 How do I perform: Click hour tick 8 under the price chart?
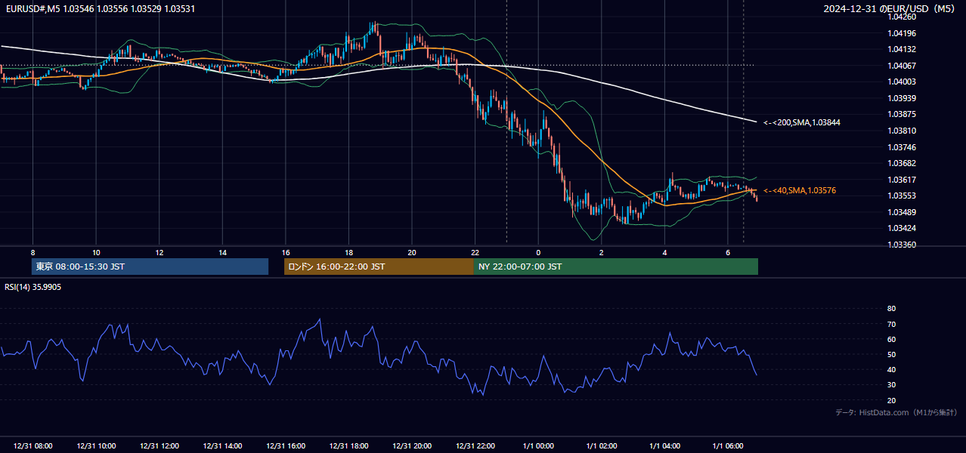click(33, 252)
